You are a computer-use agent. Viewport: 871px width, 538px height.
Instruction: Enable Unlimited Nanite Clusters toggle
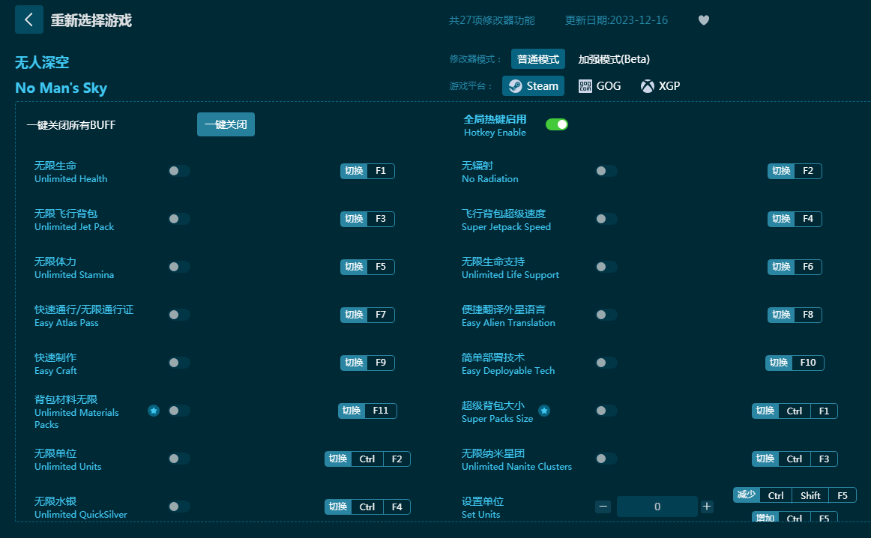point(606,459)
